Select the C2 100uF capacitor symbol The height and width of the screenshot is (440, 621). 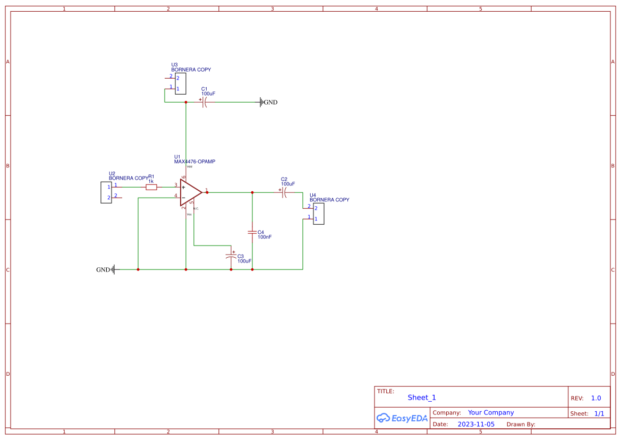(x=284, y=192)
